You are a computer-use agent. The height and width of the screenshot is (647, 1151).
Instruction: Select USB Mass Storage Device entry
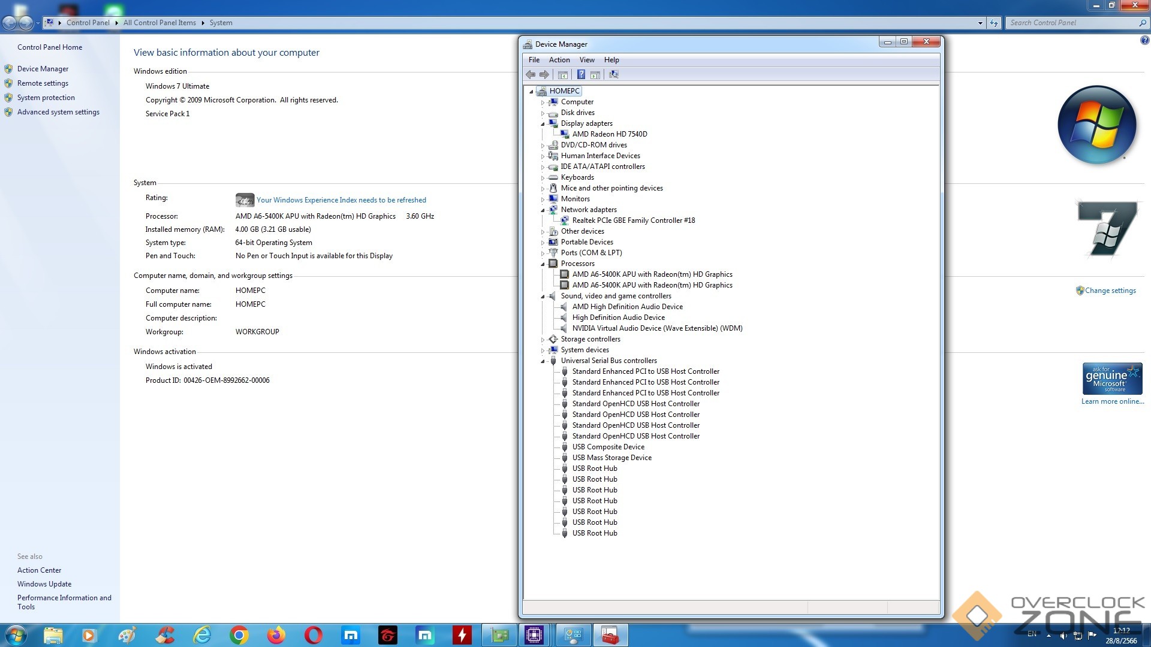pos(611,458)
